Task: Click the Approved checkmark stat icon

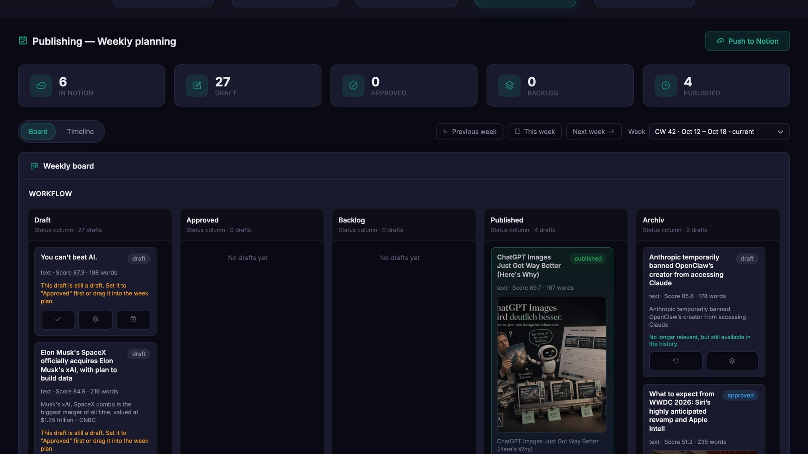Action: [353, 85]
